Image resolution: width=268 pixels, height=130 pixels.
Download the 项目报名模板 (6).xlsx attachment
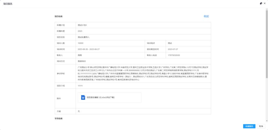click(x=100, y=97)
